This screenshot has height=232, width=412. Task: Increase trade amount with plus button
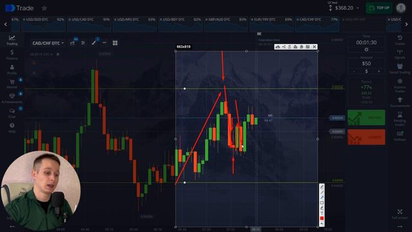(x=379, y=72)
